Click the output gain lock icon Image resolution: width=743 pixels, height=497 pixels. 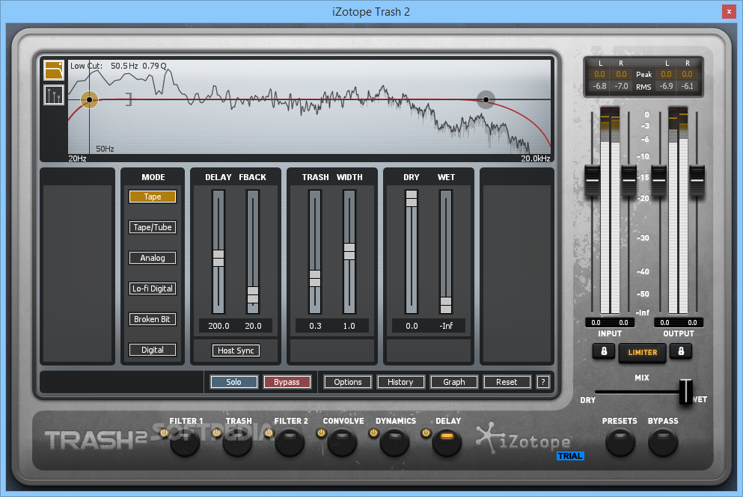pyautogui.click(x=680, y=351)
